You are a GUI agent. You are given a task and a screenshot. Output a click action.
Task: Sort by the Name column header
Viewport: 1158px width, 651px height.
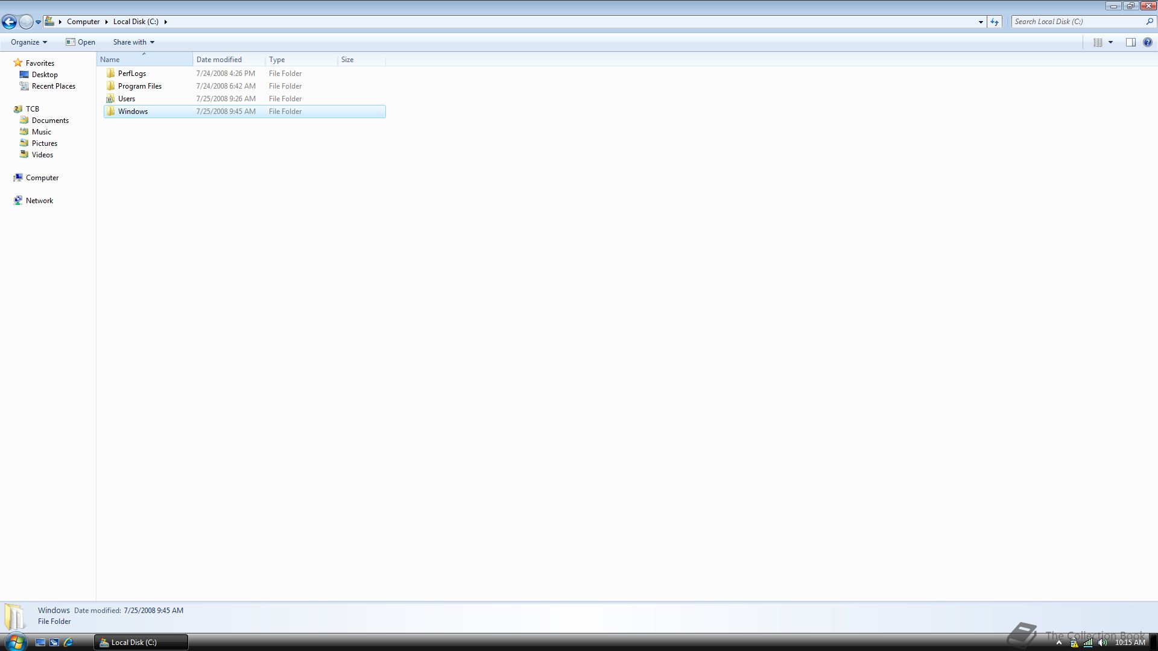[145, 60]
